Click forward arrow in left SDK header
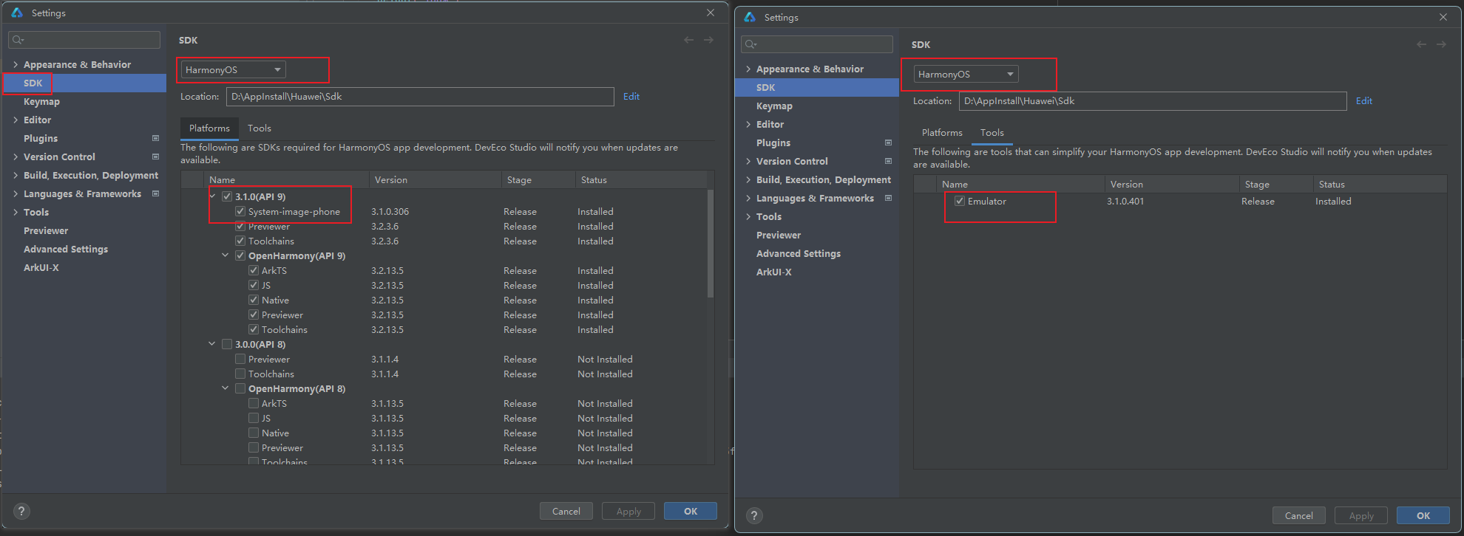Viewport: 1464px width, 536px height. click(x=708, y=40)
